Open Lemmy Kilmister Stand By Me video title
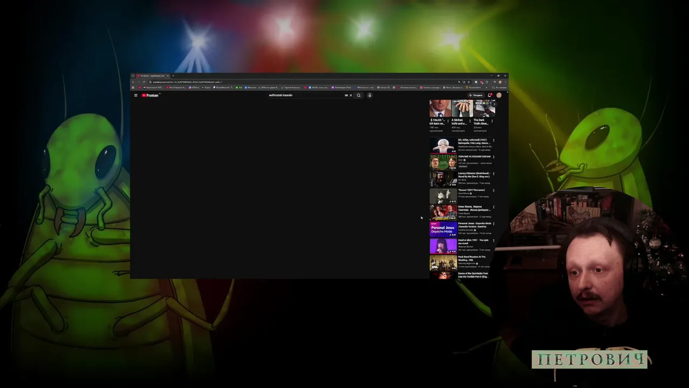Viewport: 689px width, 388px height. 474,175
